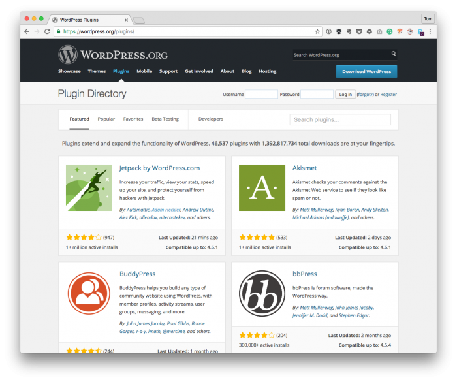Click the browser back arrow
The width and height of the screenshot is (457, 382).
[x=27, y=31]
